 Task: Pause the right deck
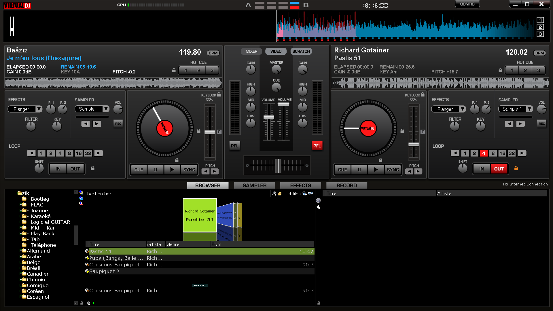[x=359, y=170]
